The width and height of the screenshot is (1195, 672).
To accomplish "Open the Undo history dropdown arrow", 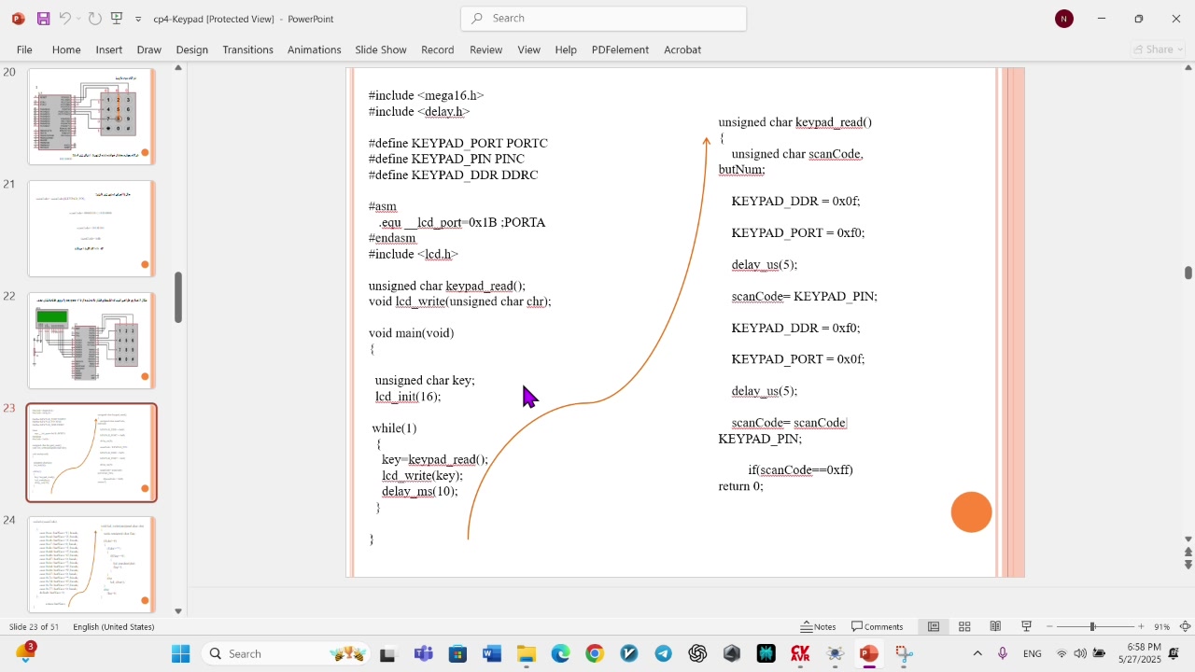I will [78, 20].
